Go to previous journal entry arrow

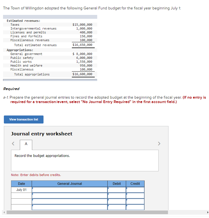coord(13,143)
